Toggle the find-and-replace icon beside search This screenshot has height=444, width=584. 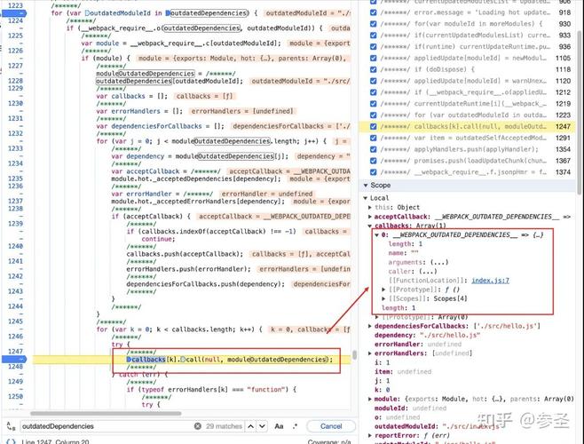pos(11,426)
